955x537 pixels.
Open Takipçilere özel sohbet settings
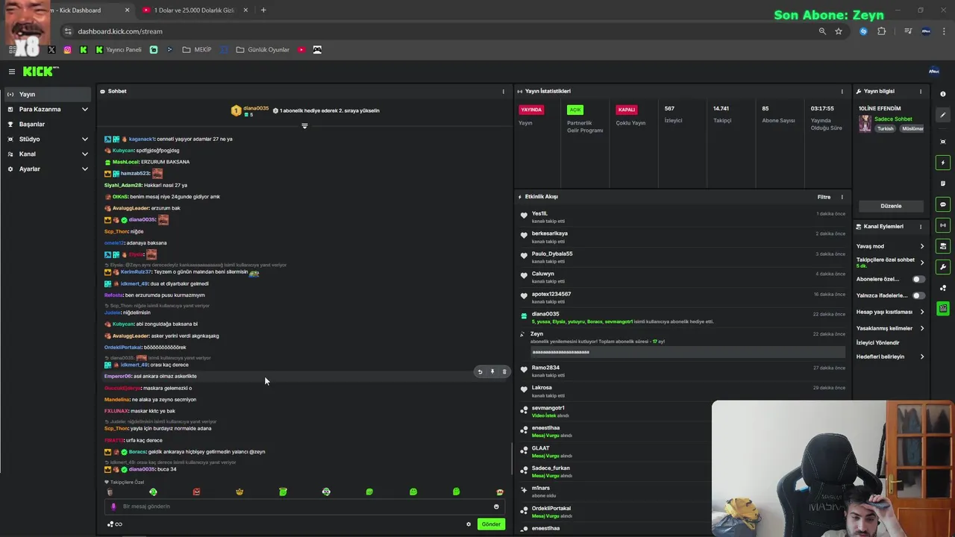[x=891, y=263]
